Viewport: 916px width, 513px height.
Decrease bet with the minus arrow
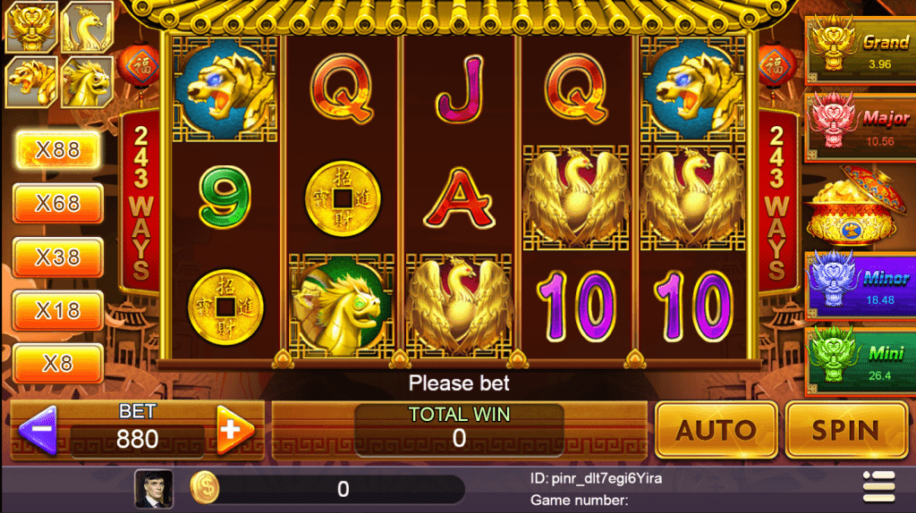[38, 430]
